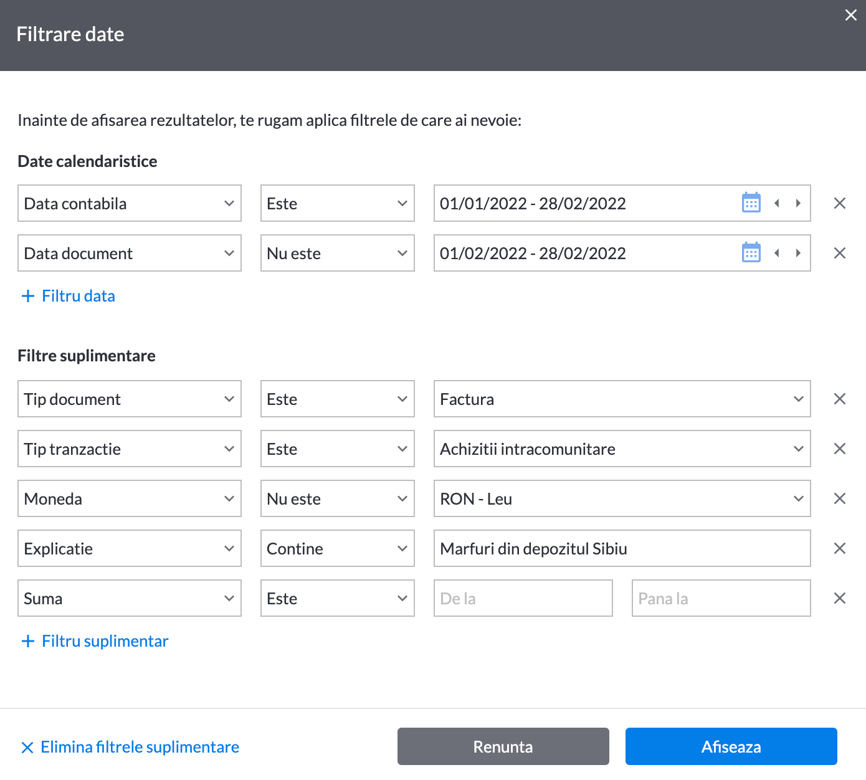Remove the Moneda filter row
This screenshot has width=866, height=780.
[840, 498]
